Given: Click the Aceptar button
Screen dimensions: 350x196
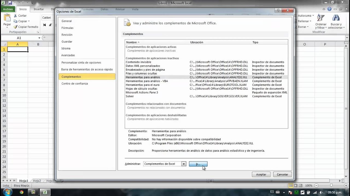Looking at the screenshot, I should pyautogui.click(x=261, y=174).
